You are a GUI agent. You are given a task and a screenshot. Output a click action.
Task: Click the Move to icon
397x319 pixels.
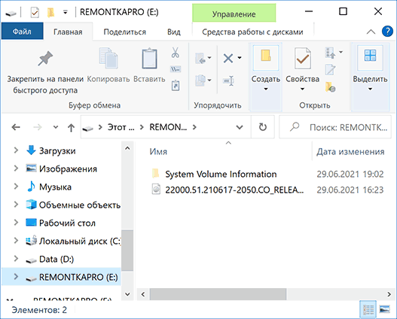coord(200,58)
